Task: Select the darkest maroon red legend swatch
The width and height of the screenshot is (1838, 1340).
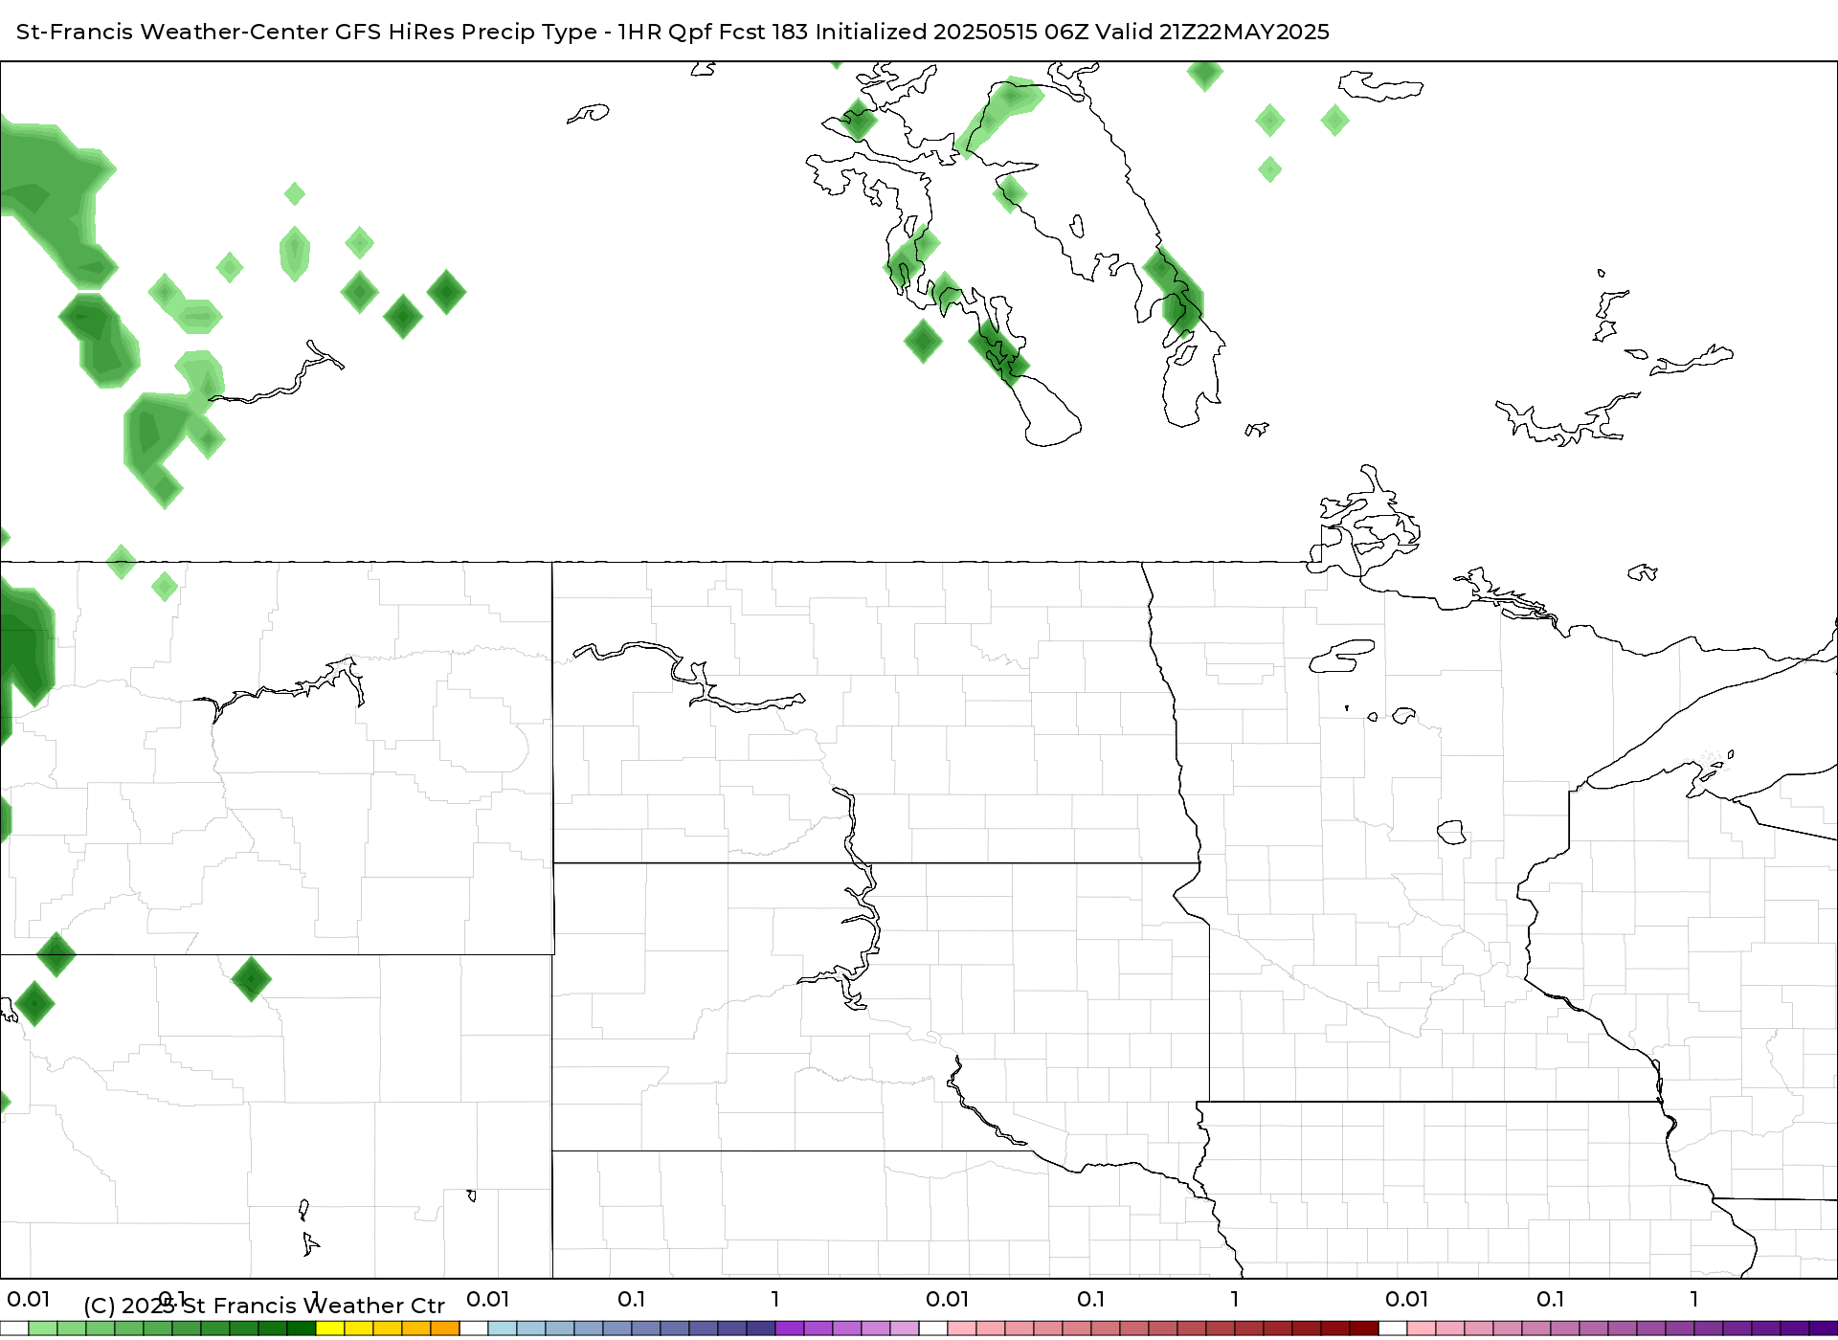Action: pyautogui.click(x=1364, y=1329)
